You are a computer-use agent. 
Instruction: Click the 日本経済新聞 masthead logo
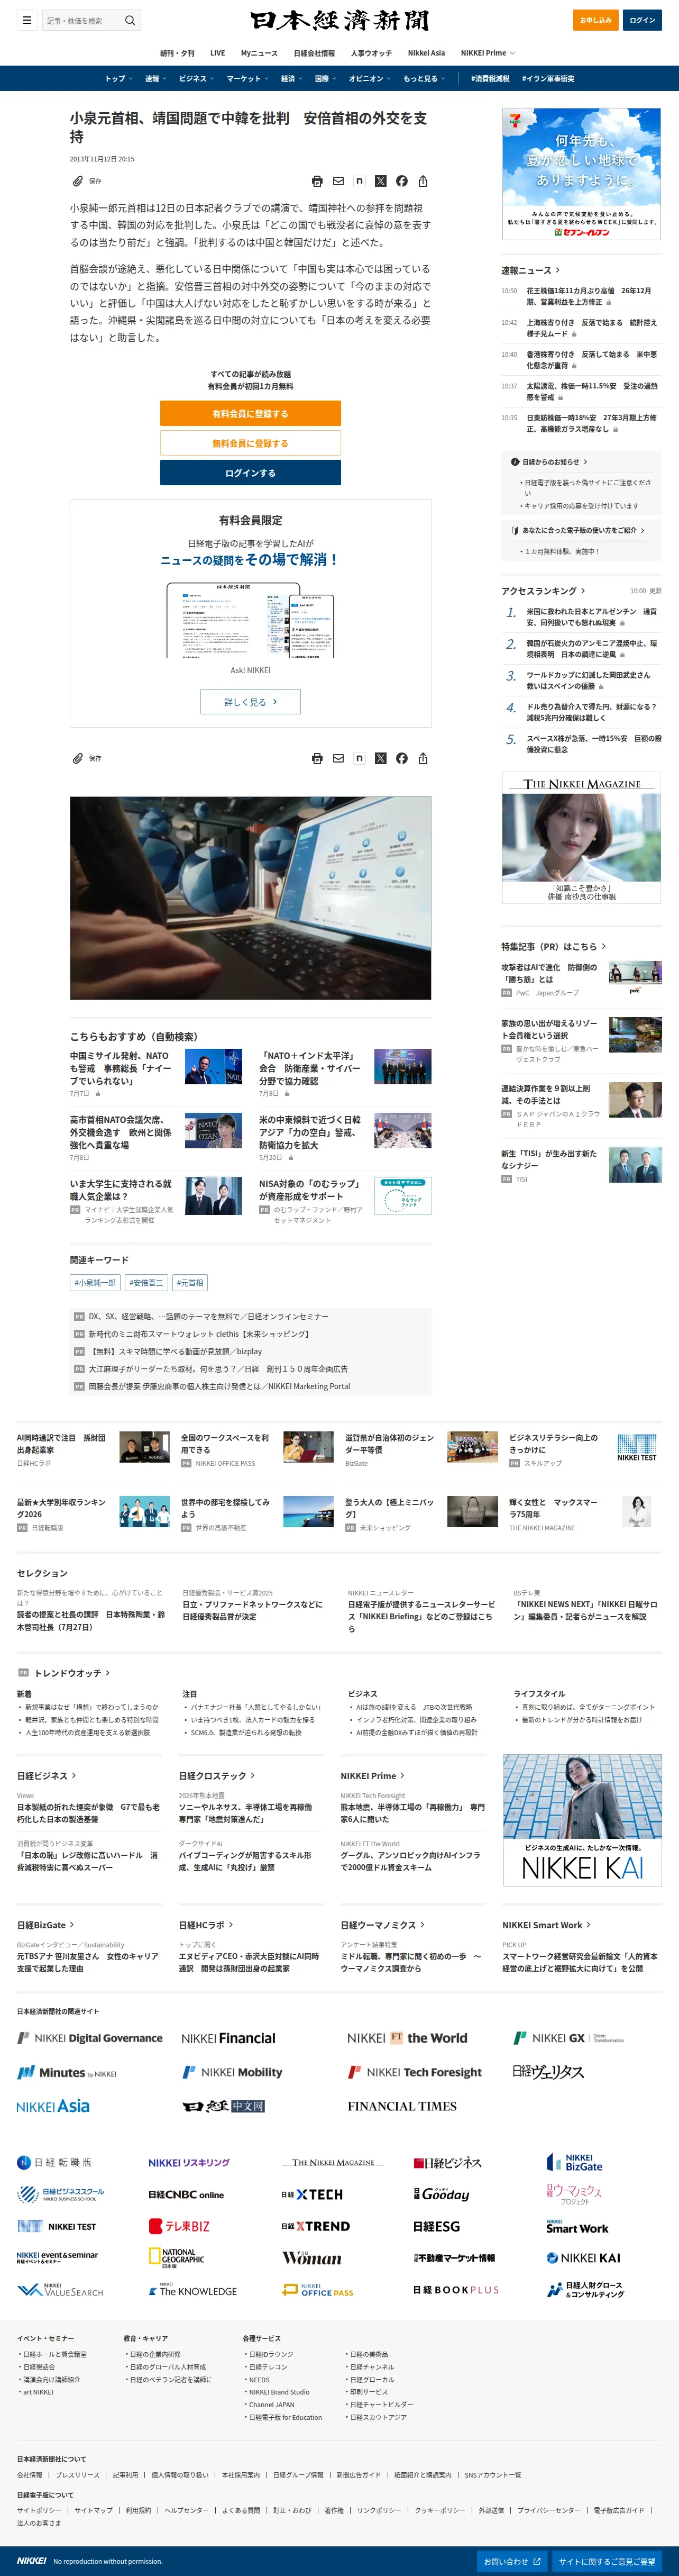click(339, 20)
